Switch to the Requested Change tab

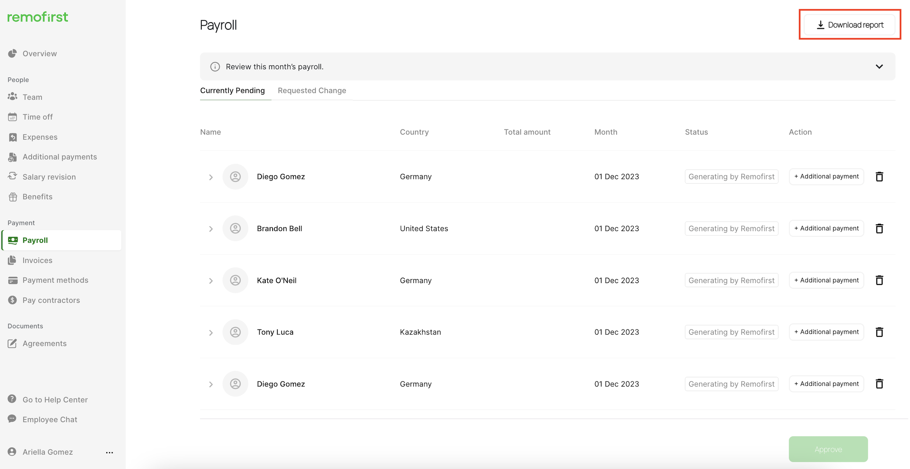pos(312,90)
